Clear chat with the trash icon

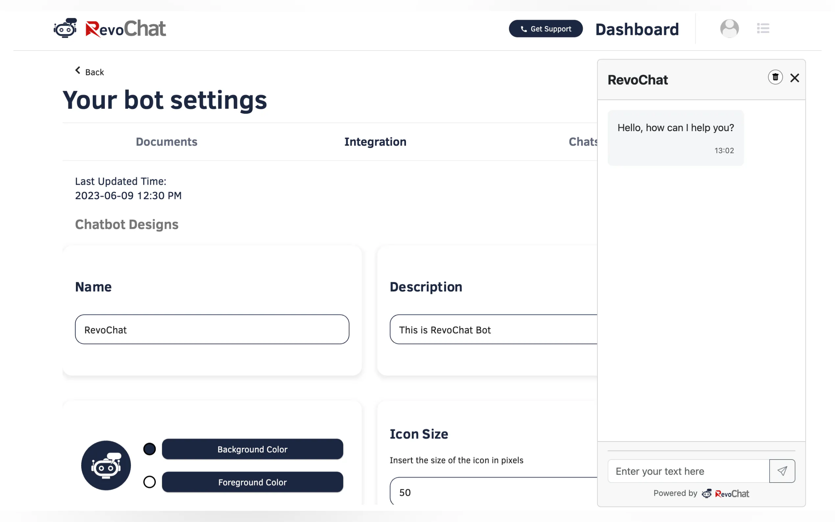pos(775,77)
